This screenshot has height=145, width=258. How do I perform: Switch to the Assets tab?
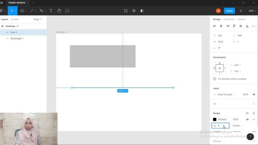[x=15, y=19]
